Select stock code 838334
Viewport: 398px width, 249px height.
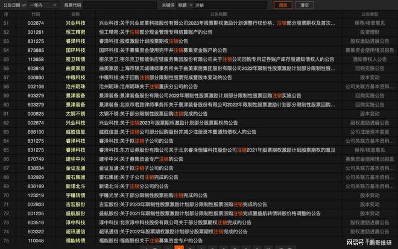[x=36, y=168]
